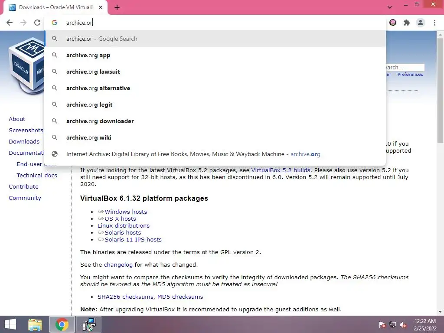Pick the 'archive.org alternative' suggestion
This screenshot has height=333, width=444.
click(215, 88)
